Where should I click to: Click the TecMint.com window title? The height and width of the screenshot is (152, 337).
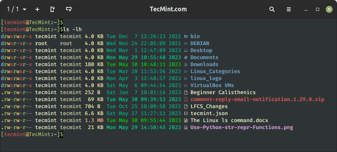click(x=168, y=9)
